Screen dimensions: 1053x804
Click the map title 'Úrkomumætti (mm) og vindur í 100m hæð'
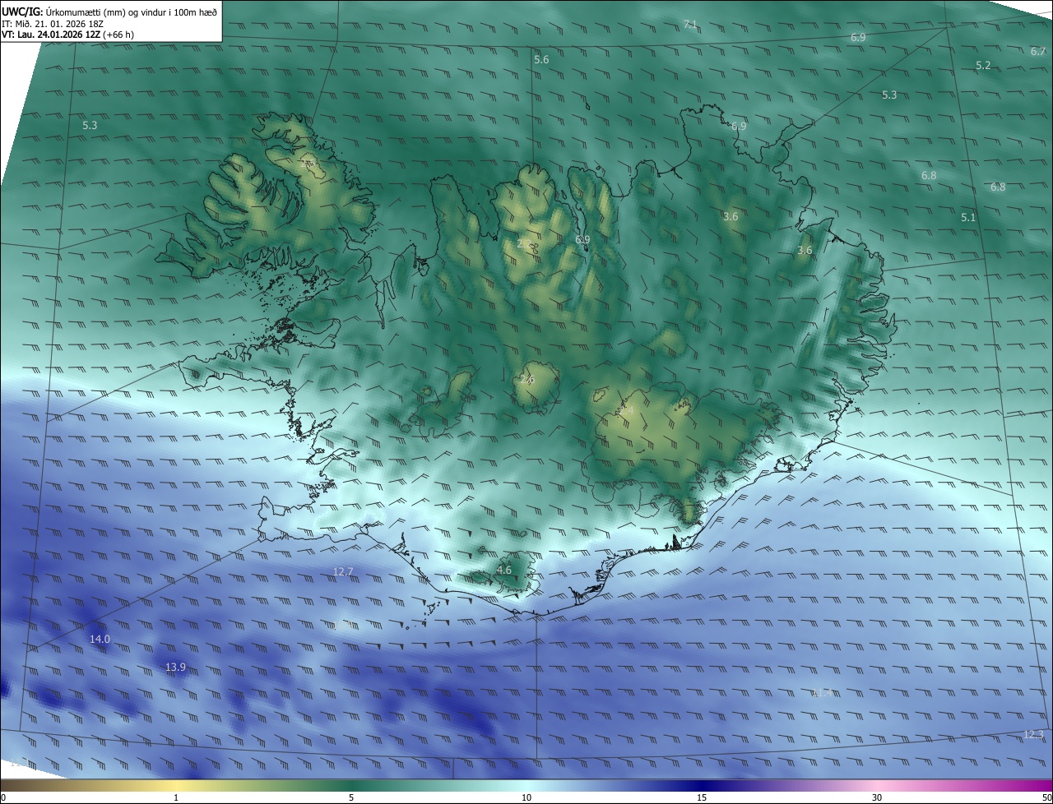(x=132, y=11)
